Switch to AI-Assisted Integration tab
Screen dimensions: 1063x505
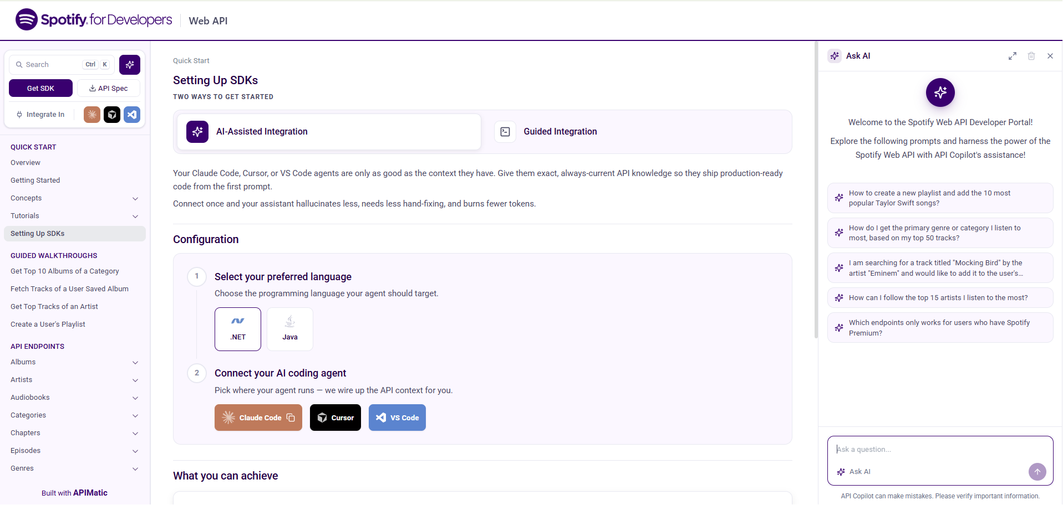tap(329, 132)
